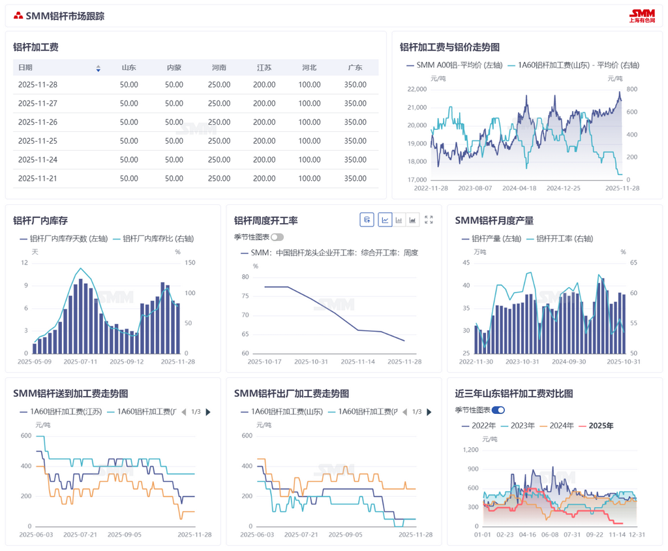The height and width of the screenshot is (551, 668).
Task: Toggle 铝杆厂内库存天数 (左轴) legend series
Action: point(64,239)
